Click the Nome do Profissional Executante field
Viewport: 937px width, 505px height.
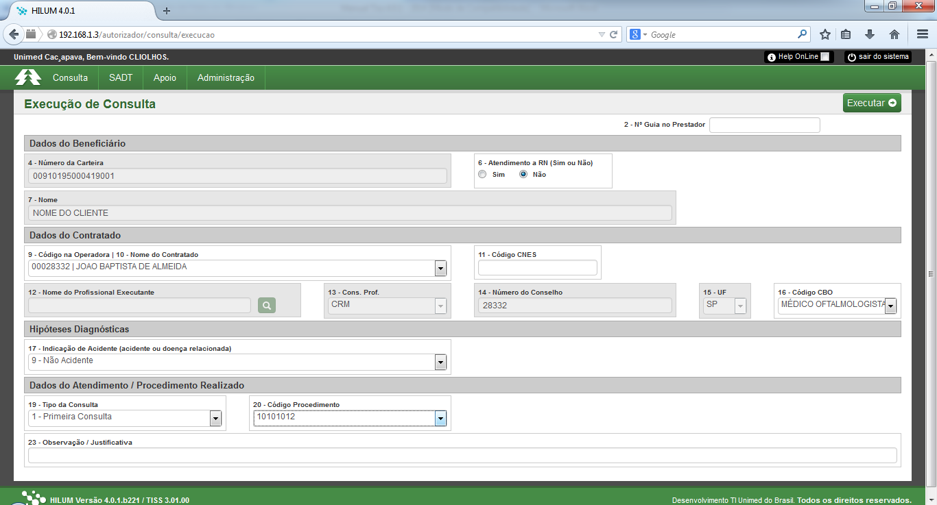[139, 306]
